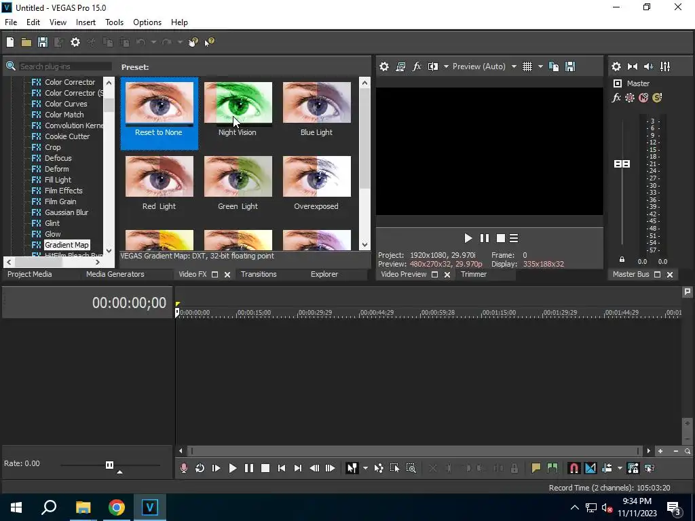
Task: Open the Split Screen View dropdown arrow
Action: pos(446,66)
